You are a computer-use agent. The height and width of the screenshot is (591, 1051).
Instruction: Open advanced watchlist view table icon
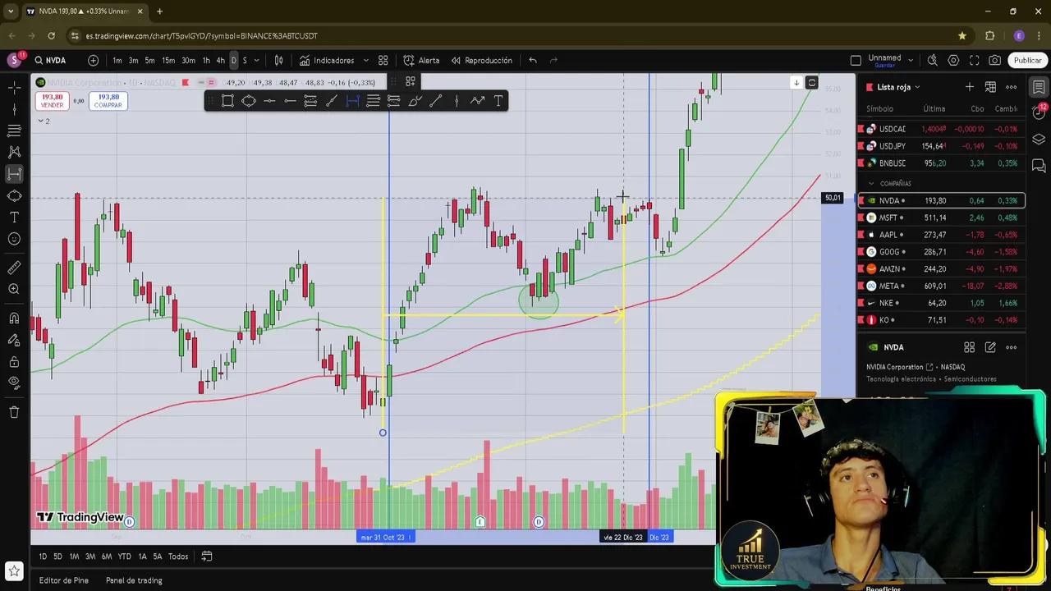[x=990, y=87]
